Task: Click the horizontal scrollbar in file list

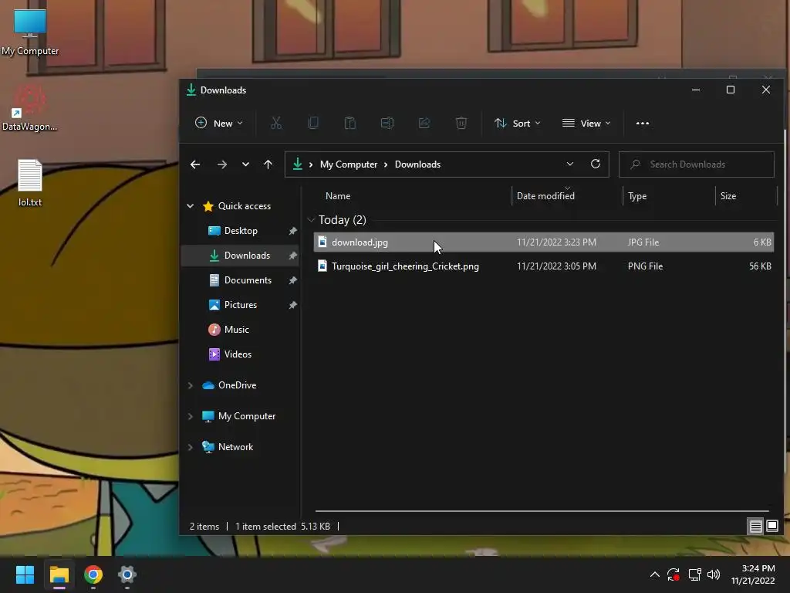Action: pos(542,511)
